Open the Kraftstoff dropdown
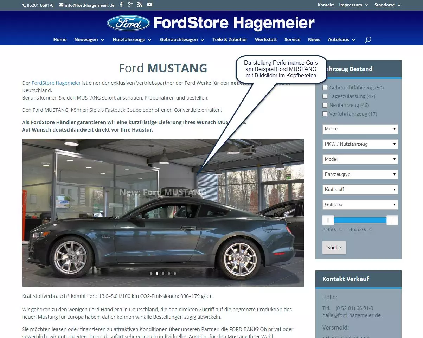The width and height of the screenshot is (423, 338). (360, 190)
